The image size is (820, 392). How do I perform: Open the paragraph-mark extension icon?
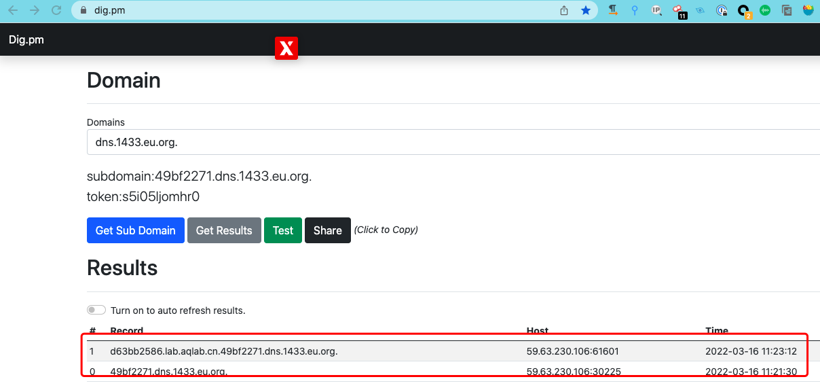tap(613, 10)
